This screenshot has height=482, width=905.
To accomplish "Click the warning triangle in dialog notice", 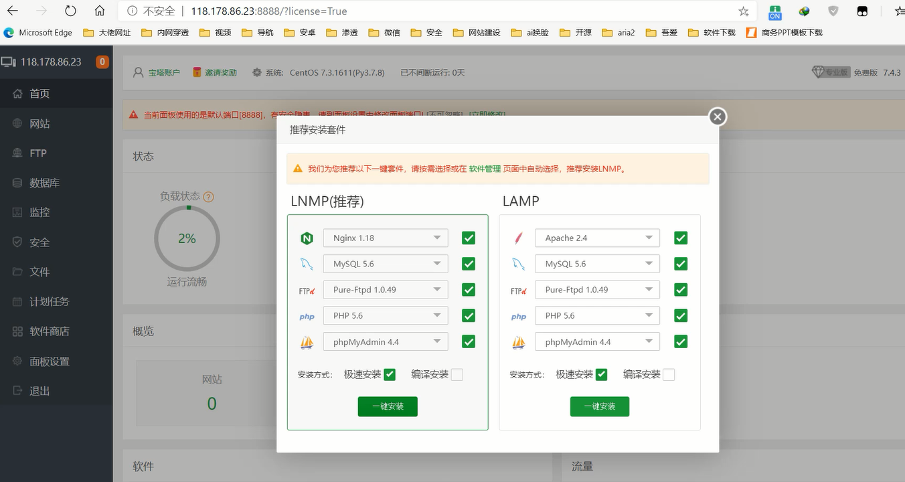I will pyautogui.click(x=297, y=169).
